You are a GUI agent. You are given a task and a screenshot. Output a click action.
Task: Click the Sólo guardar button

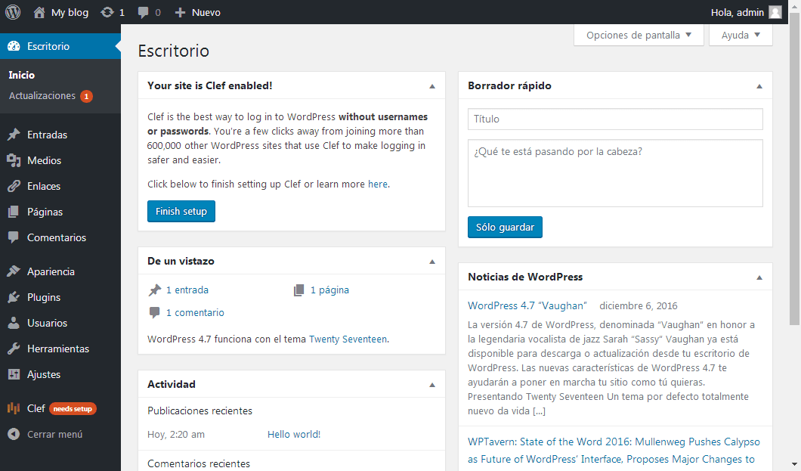(x=505, y=228)
